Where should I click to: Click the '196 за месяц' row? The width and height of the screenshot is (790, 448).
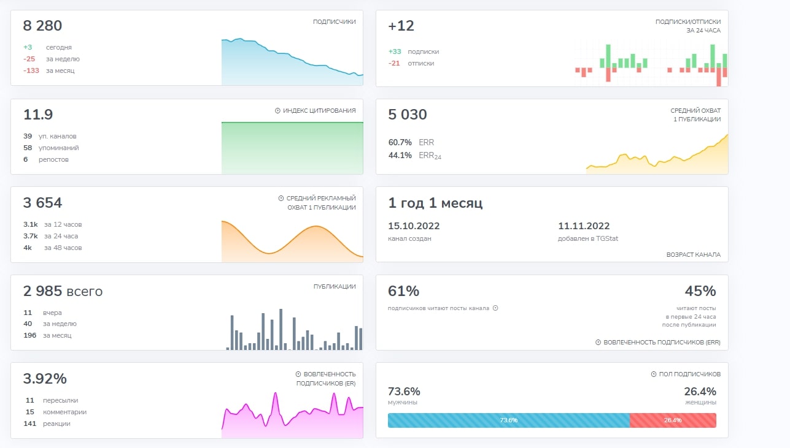point(47,335)
